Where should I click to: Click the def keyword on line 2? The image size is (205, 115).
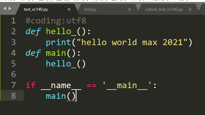point(33,32)
